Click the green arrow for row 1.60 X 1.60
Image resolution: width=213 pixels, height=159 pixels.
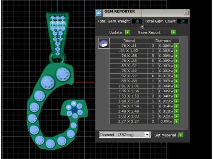click(177, 101)
